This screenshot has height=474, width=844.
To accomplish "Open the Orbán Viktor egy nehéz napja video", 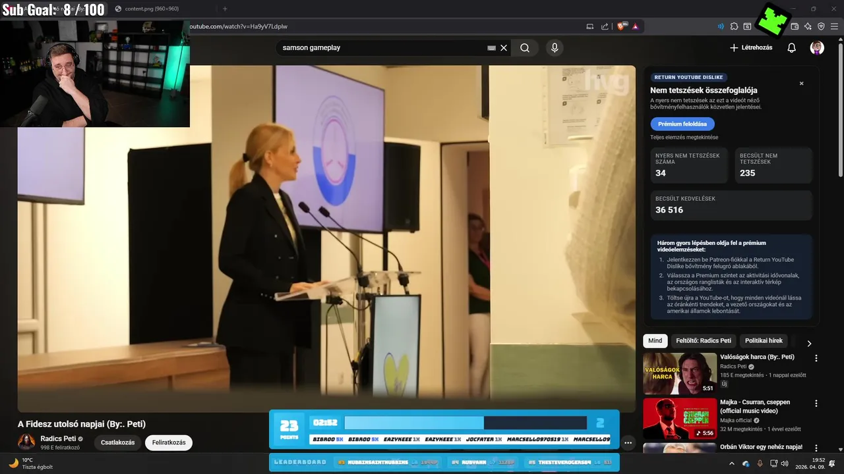I will 761,447.
